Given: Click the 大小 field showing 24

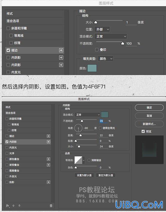Looking at the screenshot, I should (x=104, y=147).
